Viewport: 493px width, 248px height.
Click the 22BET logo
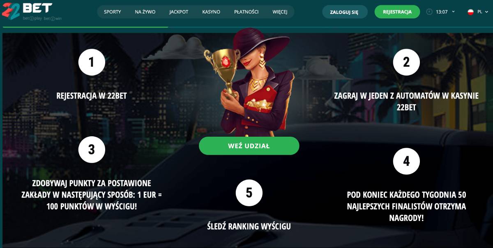pos(27,11)
